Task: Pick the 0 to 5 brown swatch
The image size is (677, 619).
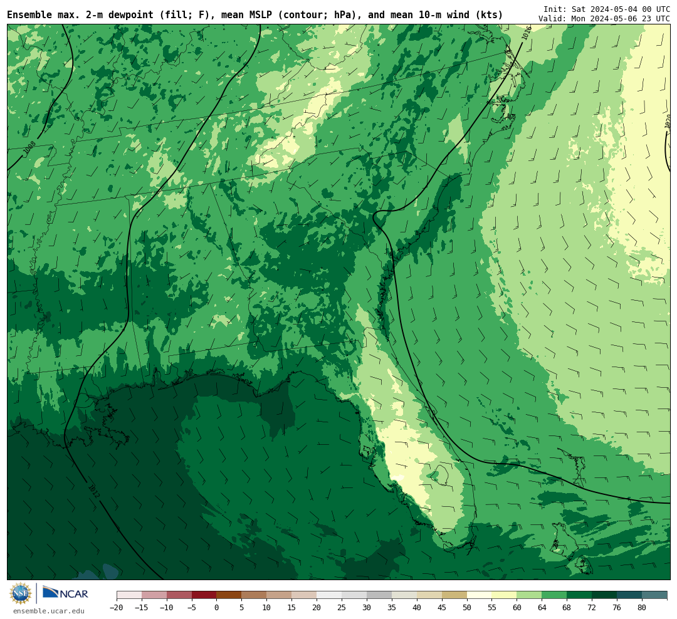Action: (229, 595)
